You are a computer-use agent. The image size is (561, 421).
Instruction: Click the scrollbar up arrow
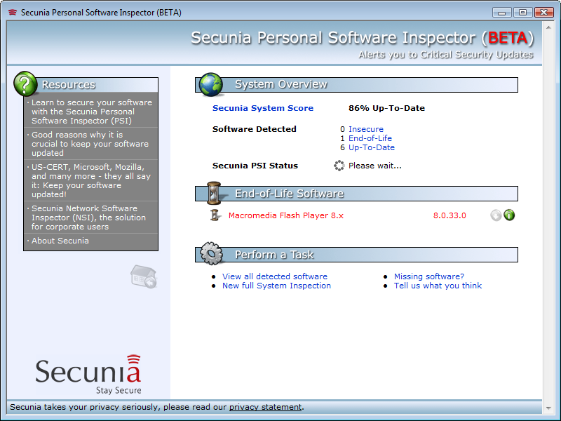548,27
